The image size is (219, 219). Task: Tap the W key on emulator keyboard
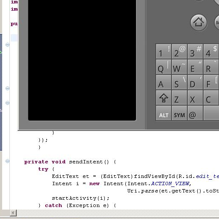pos(179,67)
